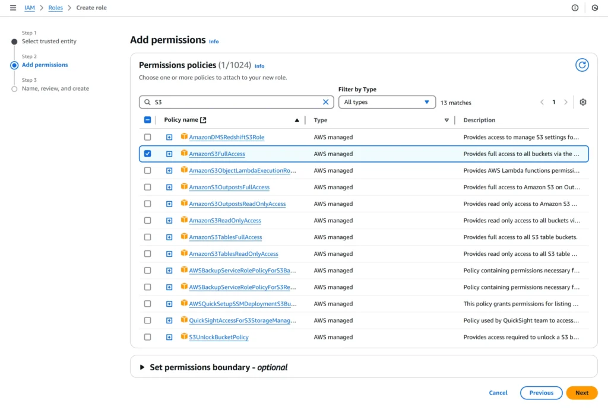
Task: Check the AmazonS3ReadOnlyAccess checkbox
Action: click(x=147, y=220)
